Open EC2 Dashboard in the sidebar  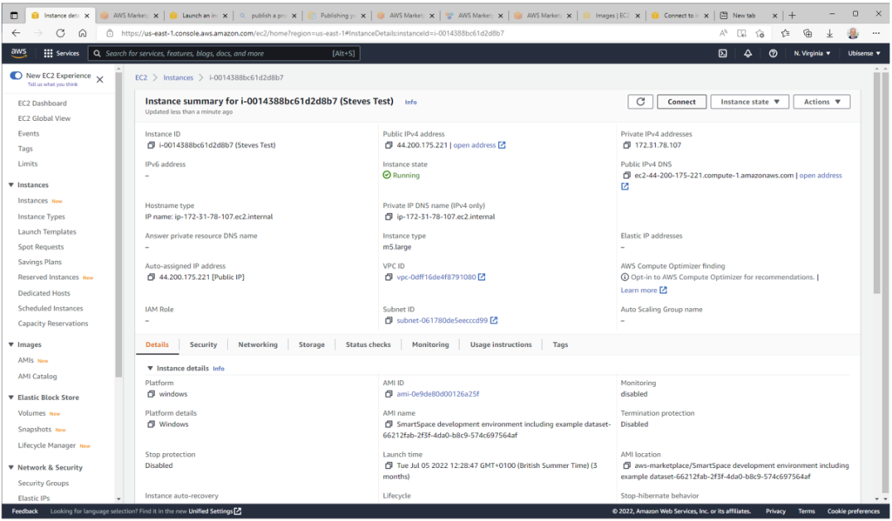point(42,104)
